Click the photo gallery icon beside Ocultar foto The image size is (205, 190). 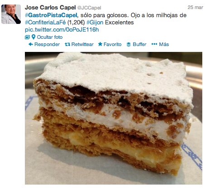point(27,37)
